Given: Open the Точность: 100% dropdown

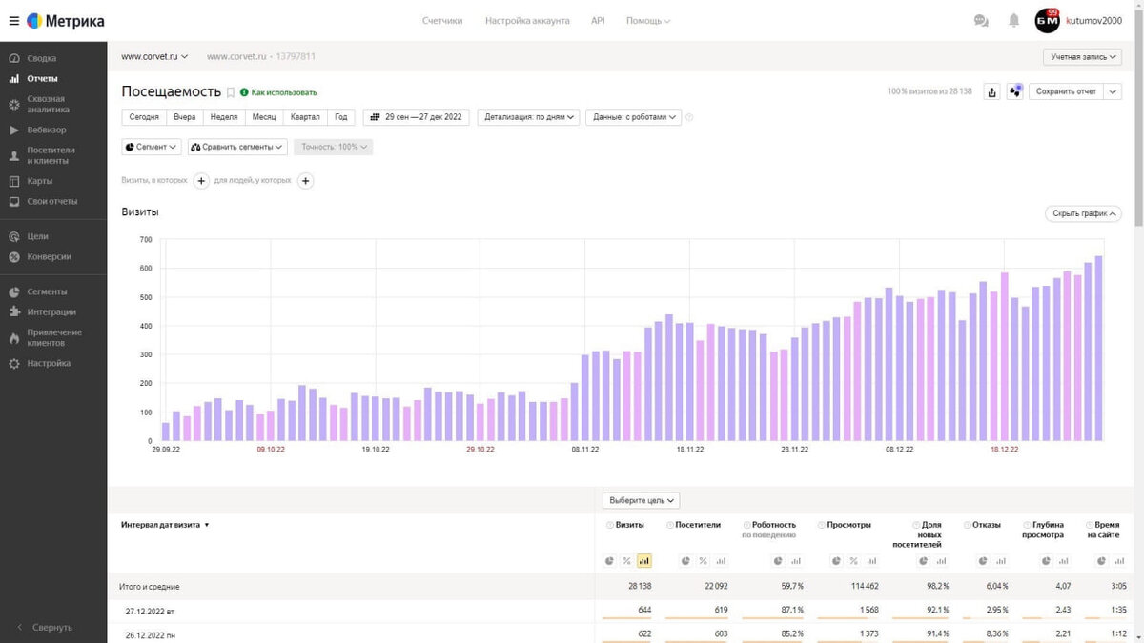Looking at the screenshot, I should (x=333, y=147).
